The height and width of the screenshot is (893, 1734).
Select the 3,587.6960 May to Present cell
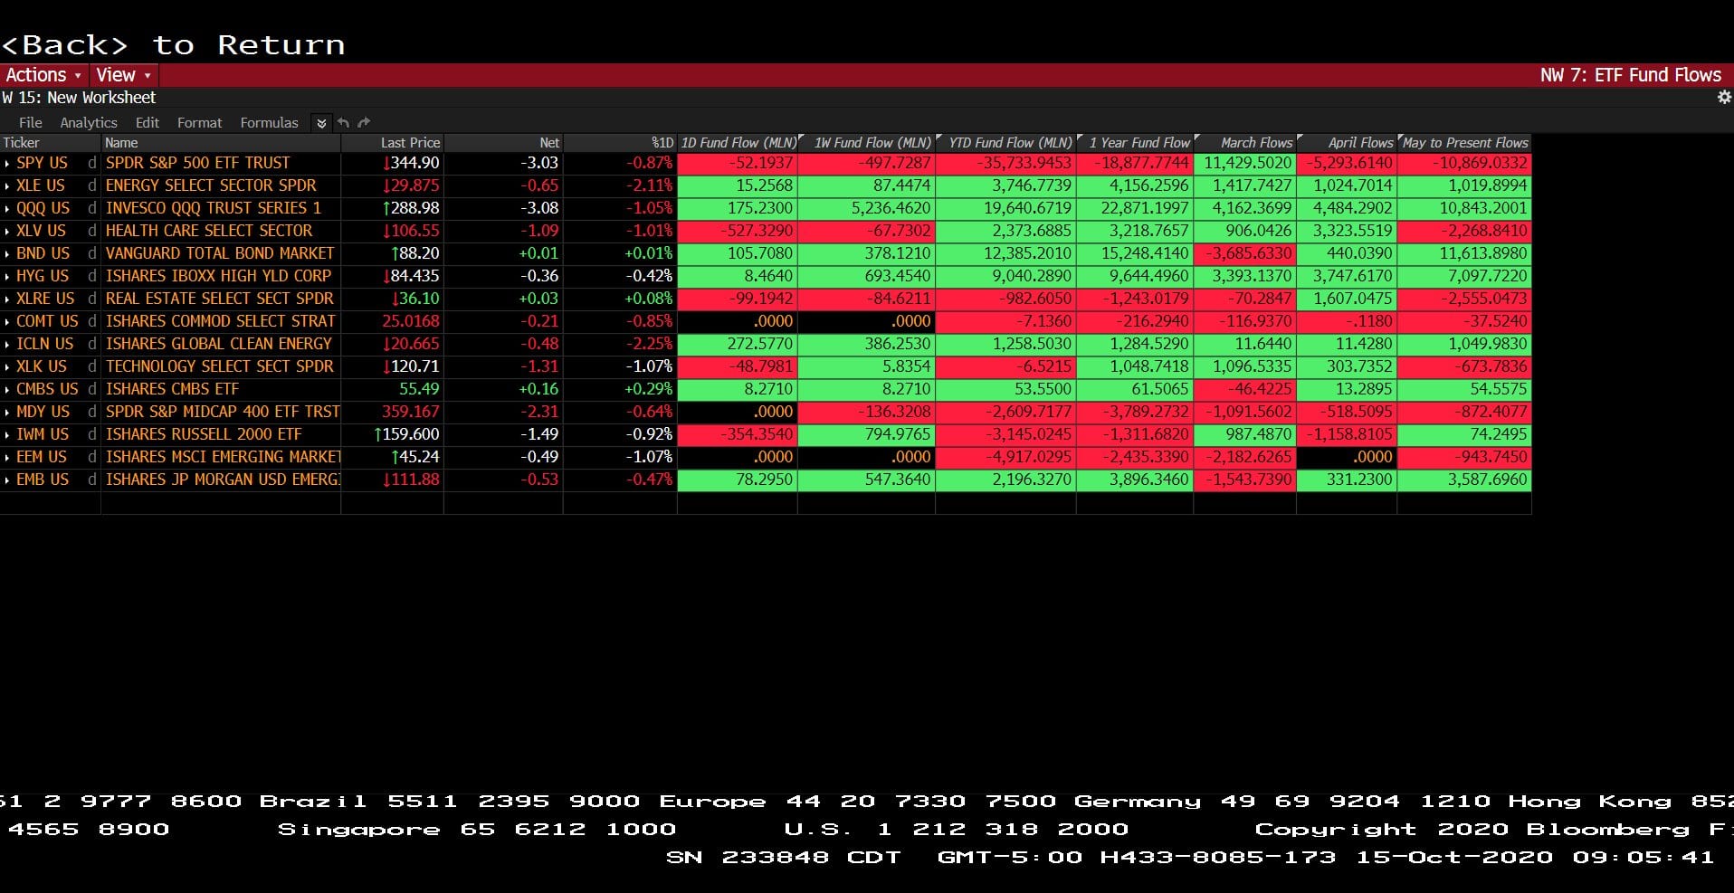click(1464, 480)
